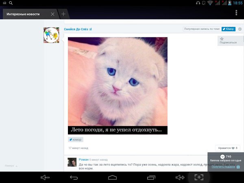Click commenter Роман's avatar

[x=72, y=162]
